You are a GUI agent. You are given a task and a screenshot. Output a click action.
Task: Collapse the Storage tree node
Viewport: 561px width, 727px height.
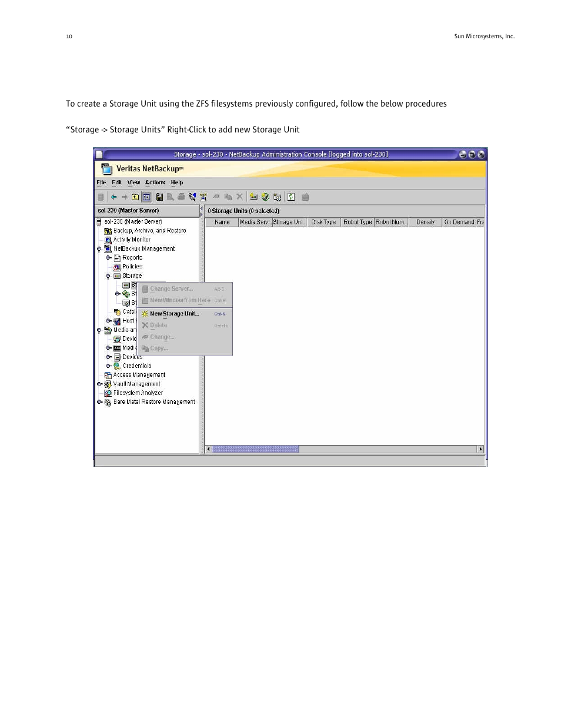pos(108,276)
